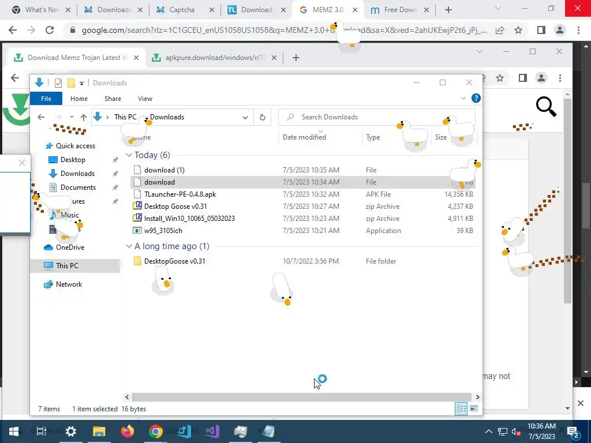Sort files by Date modified column
Viewport: 591px width, 443px height.
coord(304,137)
